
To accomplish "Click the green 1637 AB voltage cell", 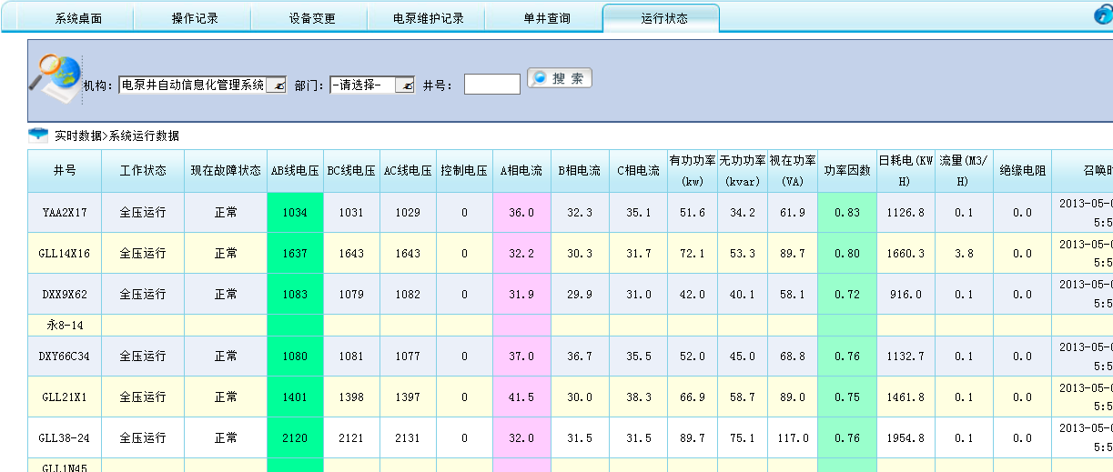I will click(x=295, y=254).
